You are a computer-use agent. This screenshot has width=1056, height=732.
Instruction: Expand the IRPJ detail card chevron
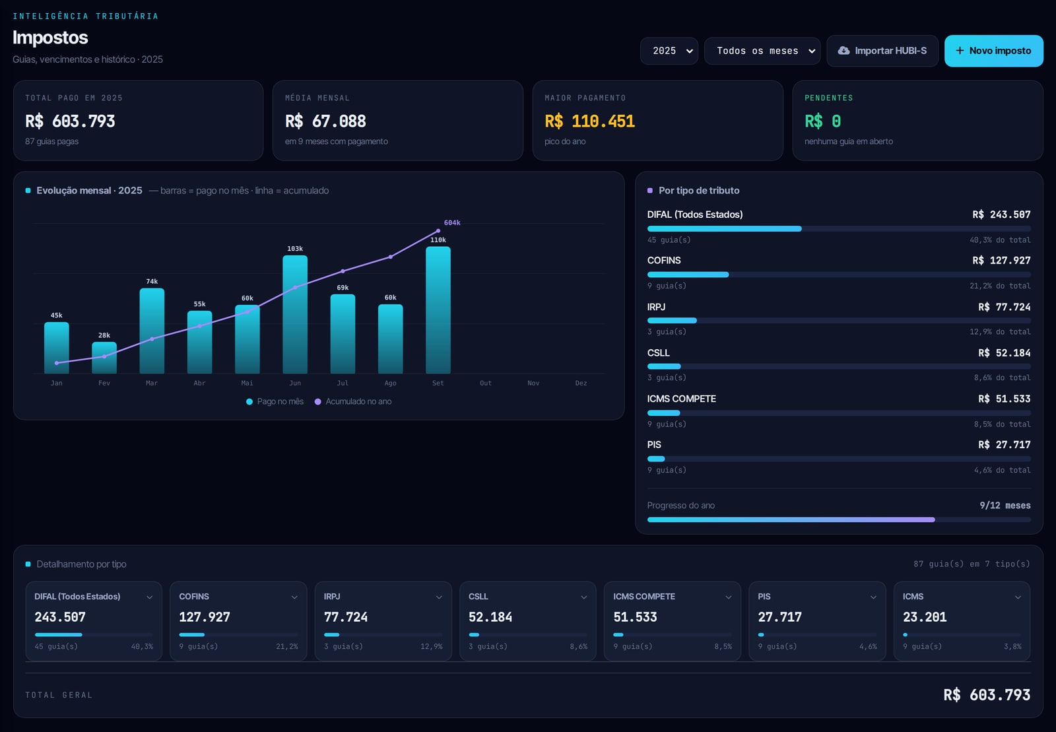[x=439, y=597]
